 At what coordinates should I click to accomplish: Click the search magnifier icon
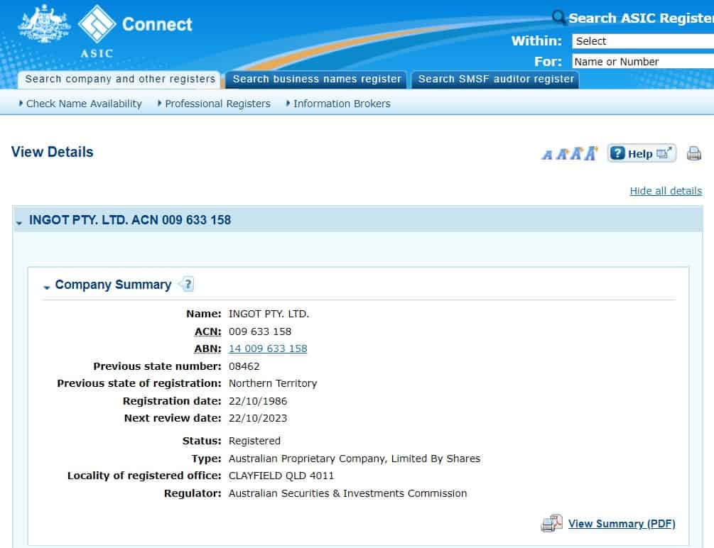(558, 17)
